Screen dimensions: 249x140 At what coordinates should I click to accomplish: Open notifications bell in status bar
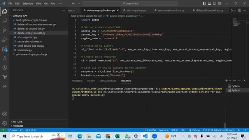[x=245, y=130]
